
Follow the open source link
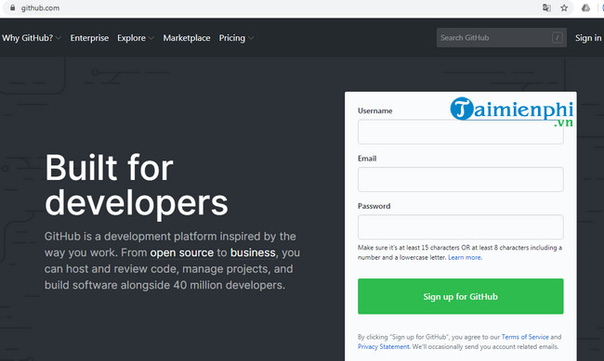(x=182, y=252)
